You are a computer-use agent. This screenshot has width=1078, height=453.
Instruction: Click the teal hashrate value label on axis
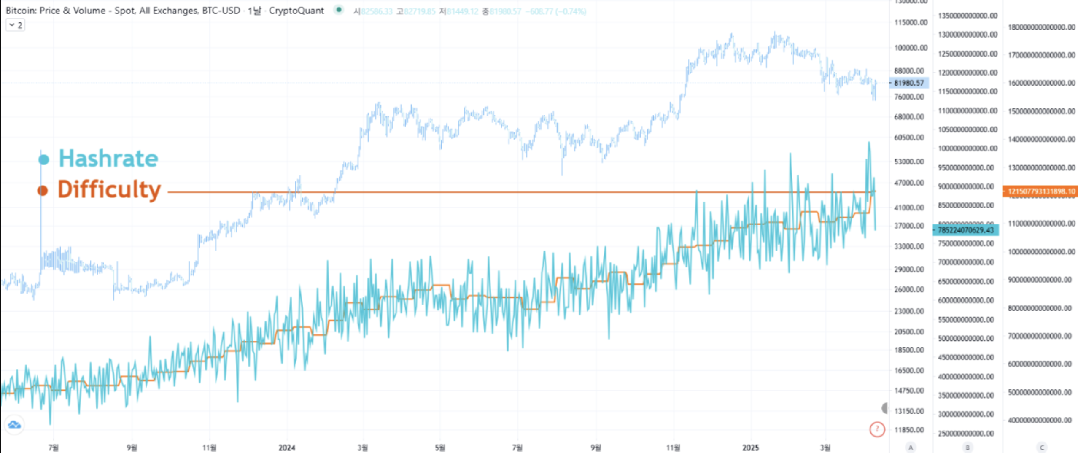[965, 230]
